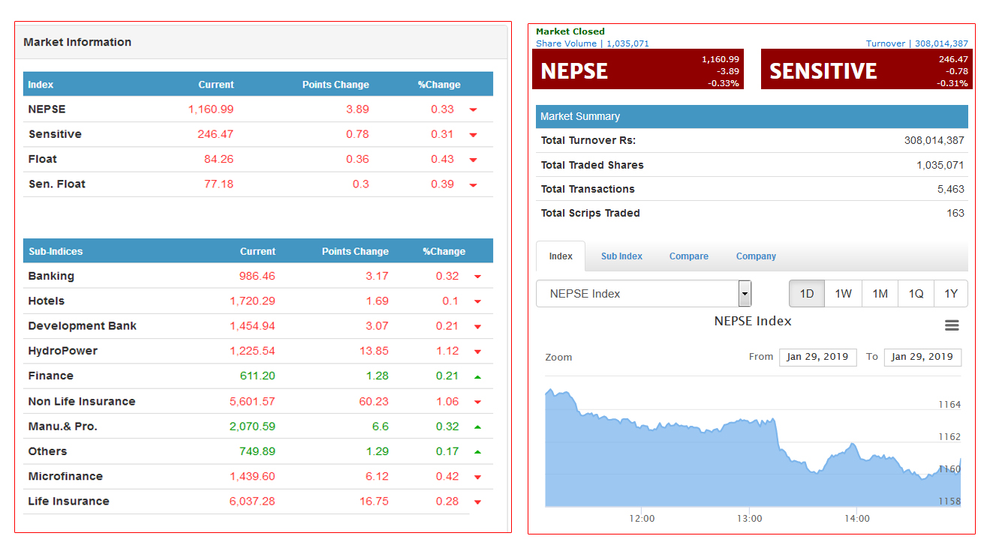Click the Points Change header in Index table
The width and height of the screenshot is (987, 545).
[336, 85]
